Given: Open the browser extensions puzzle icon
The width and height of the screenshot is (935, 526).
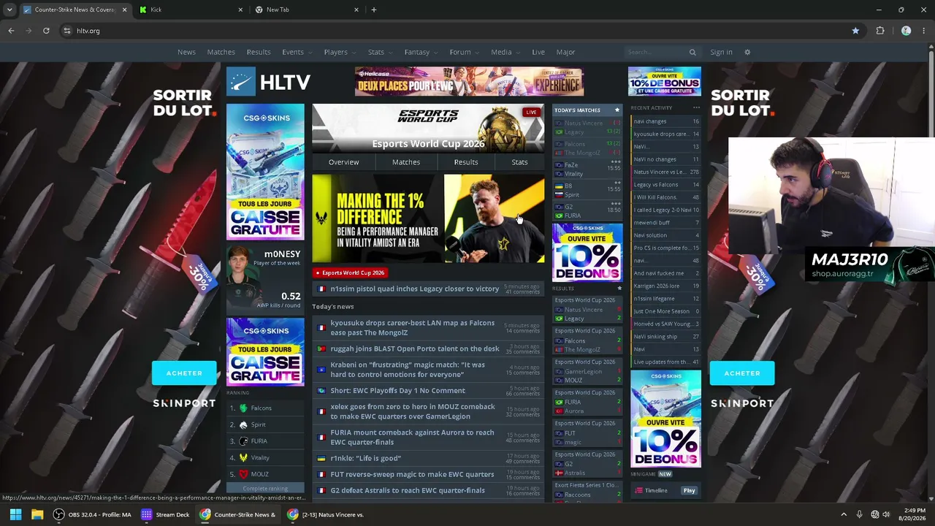Looking at the screenshot, I should pyautogui.click(x=880, y=31).
